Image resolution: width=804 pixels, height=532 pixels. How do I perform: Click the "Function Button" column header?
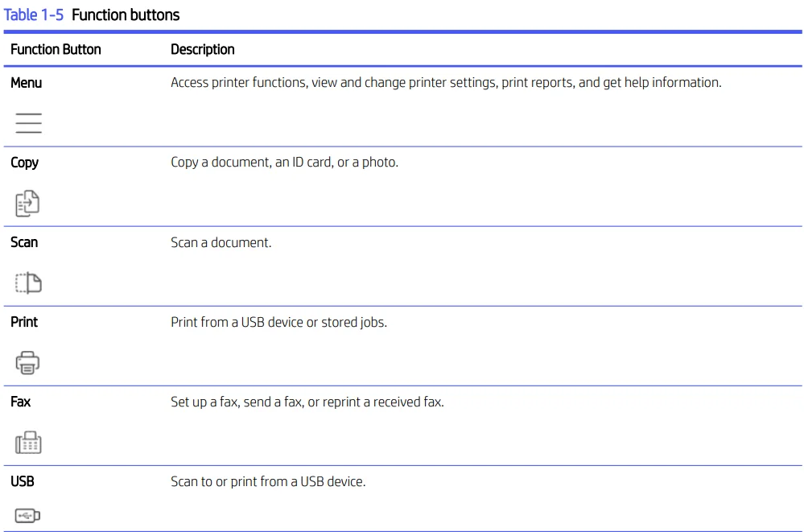[x=56, y=49]
